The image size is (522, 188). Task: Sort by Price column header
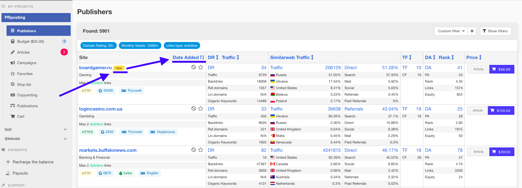click(474, 57)
